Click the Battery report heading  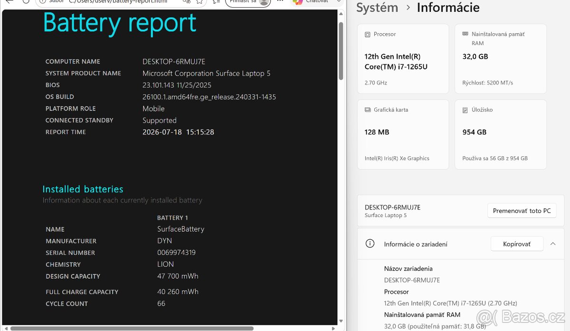pyautogui.click(x=120, y=22)
